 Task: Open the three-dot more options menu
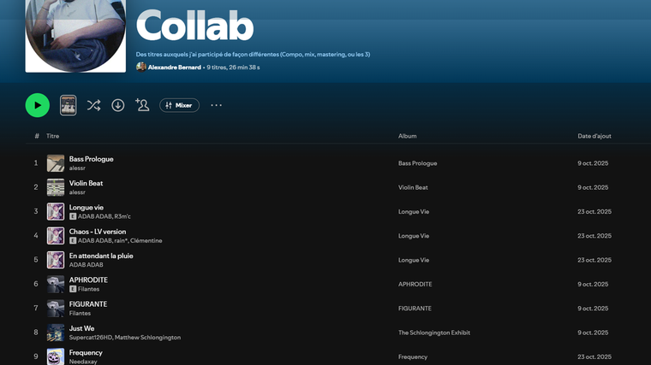click(x=217, y=105)
